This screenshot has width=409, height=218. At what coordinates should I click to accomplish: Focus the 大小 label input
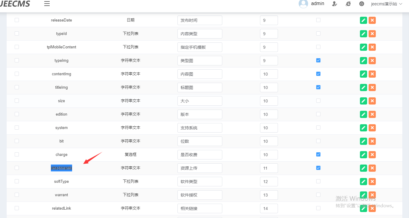pyautogui.click(x=200, y=101)
